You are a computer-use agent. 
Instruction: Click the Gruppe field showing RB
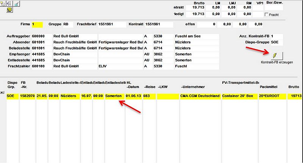pyautogui.click(x=68, y=24)
